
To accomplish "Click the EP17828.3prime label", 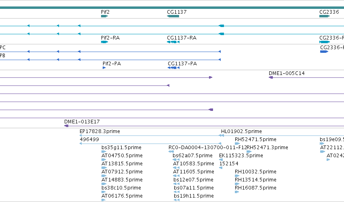I will point(99,131).
